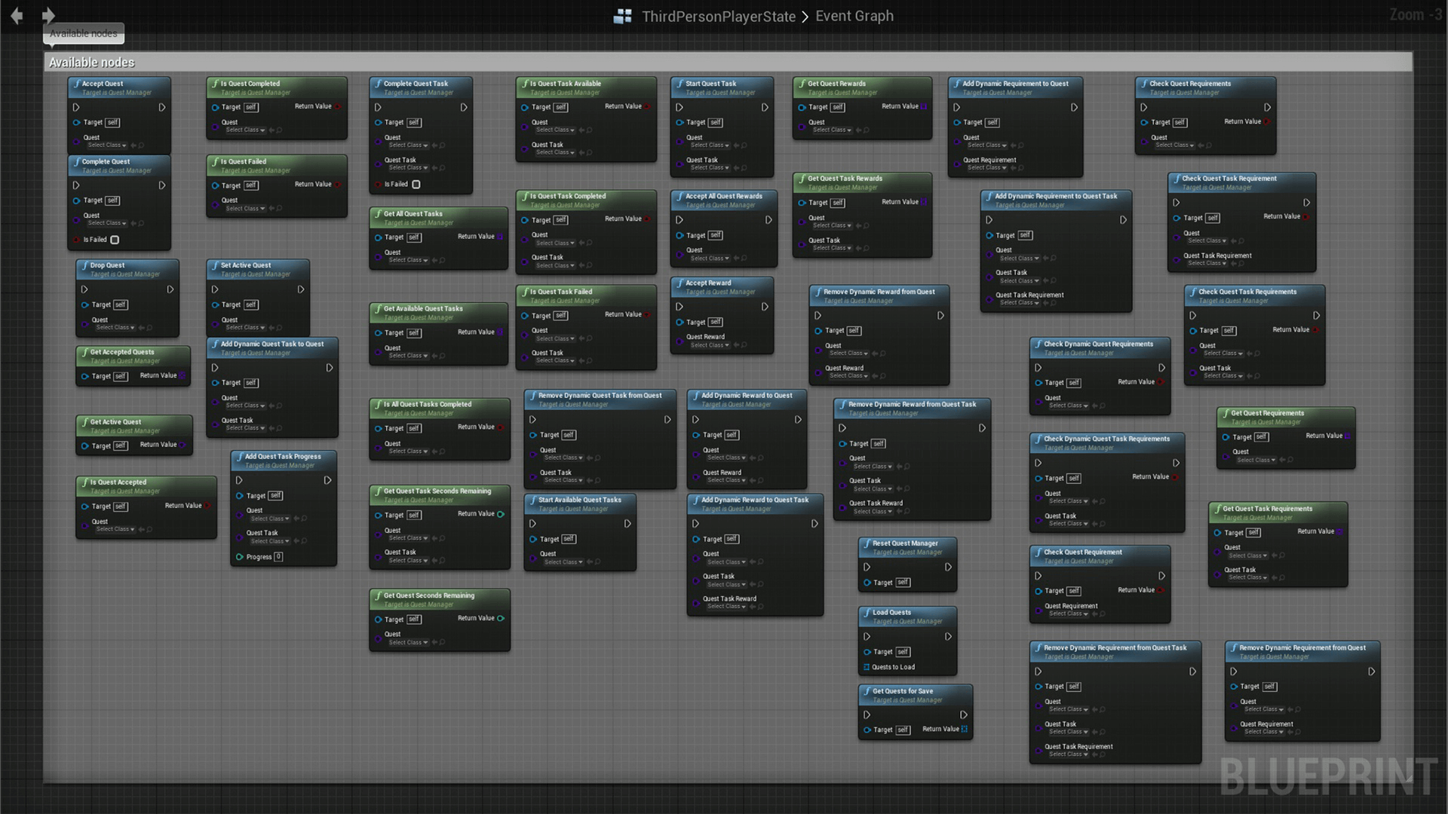Screen dimensions: 1448x814
Task: Click the Zoom -3 indicator text
Action: pos(1416,15)
